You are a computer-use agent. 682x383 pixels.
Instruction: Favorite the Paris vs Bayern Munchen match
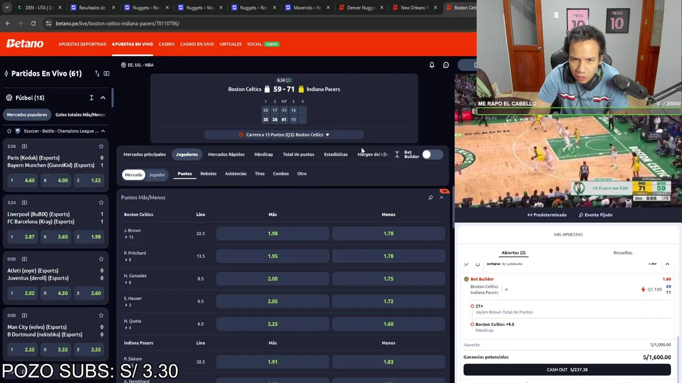pos(101,146)
